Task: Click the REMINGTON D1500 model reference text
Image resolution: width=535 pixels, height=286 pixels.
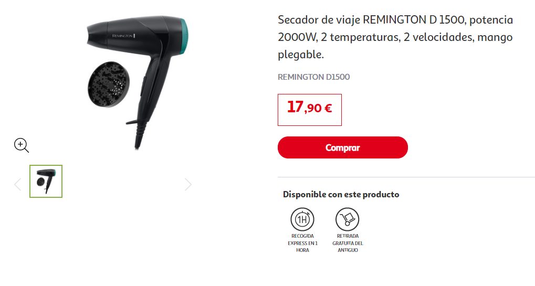Action: point(313,77)
